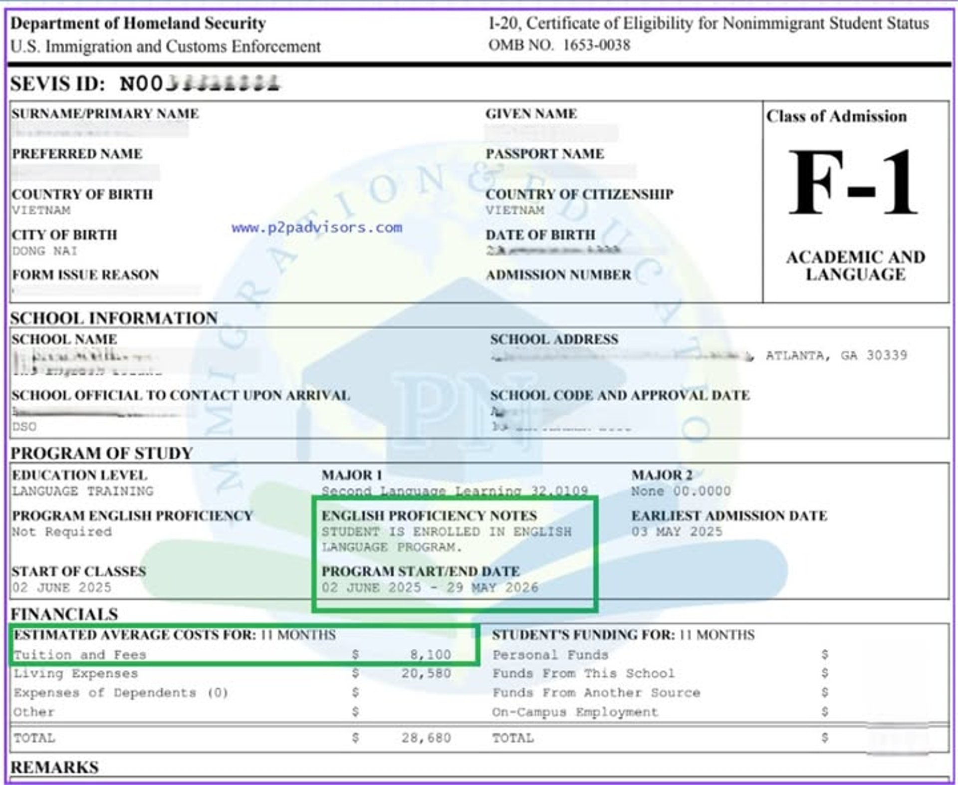Click SCHOOL CODE AND APPROVAL DATE label

click(x=620, y=395)
